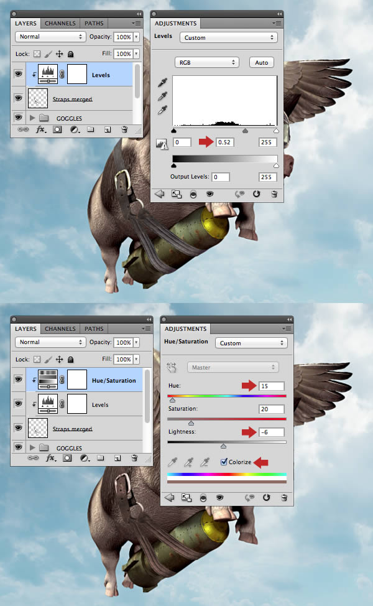Hide Straps merged layer in lower Layers panel
This screenshot has width=373, height=606.
tap(18, 427)
